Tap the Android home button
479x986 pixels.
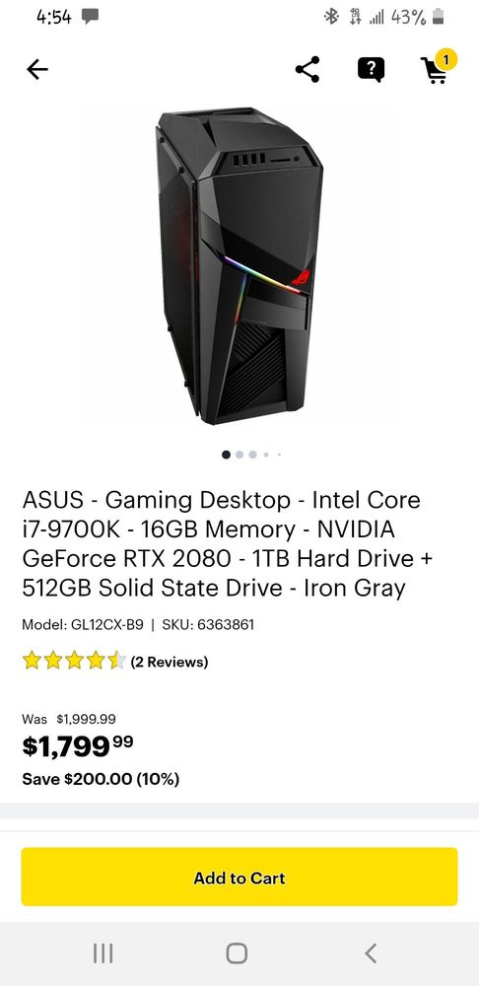[x=237, y=953]
